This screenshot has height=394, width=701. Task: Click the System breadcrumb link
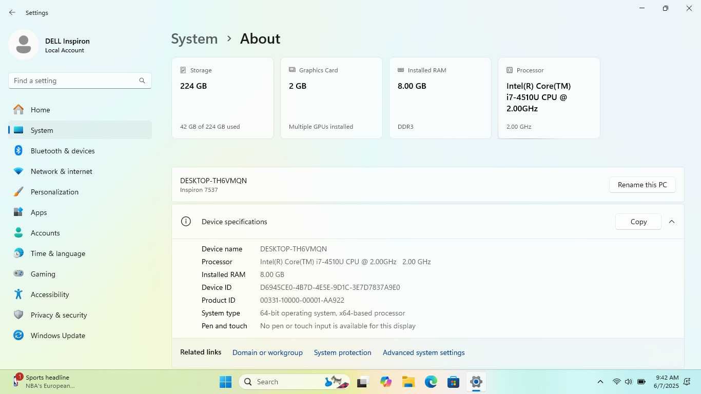click(x=194, y=39)
